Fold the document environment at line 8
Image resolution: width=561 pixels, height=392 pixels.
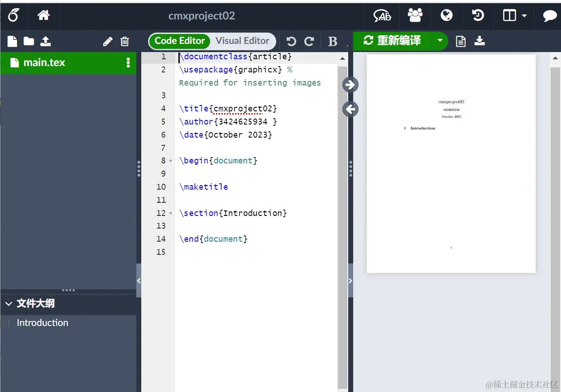click(x=171, y=161)
